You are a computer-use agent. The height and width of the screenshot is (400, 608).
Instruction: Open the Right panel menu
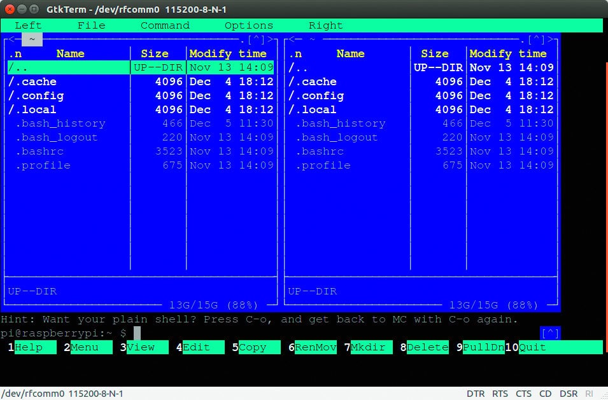tap(325, 25)
